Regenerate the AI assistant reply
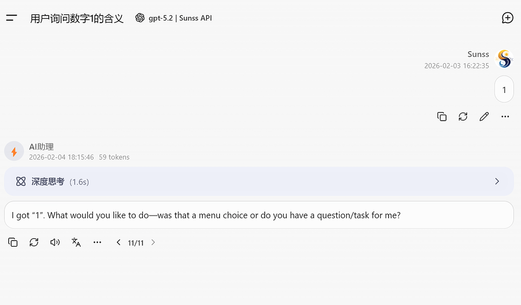Image resolution: width=521 pixels, height=305 pixels. point(34,242)
